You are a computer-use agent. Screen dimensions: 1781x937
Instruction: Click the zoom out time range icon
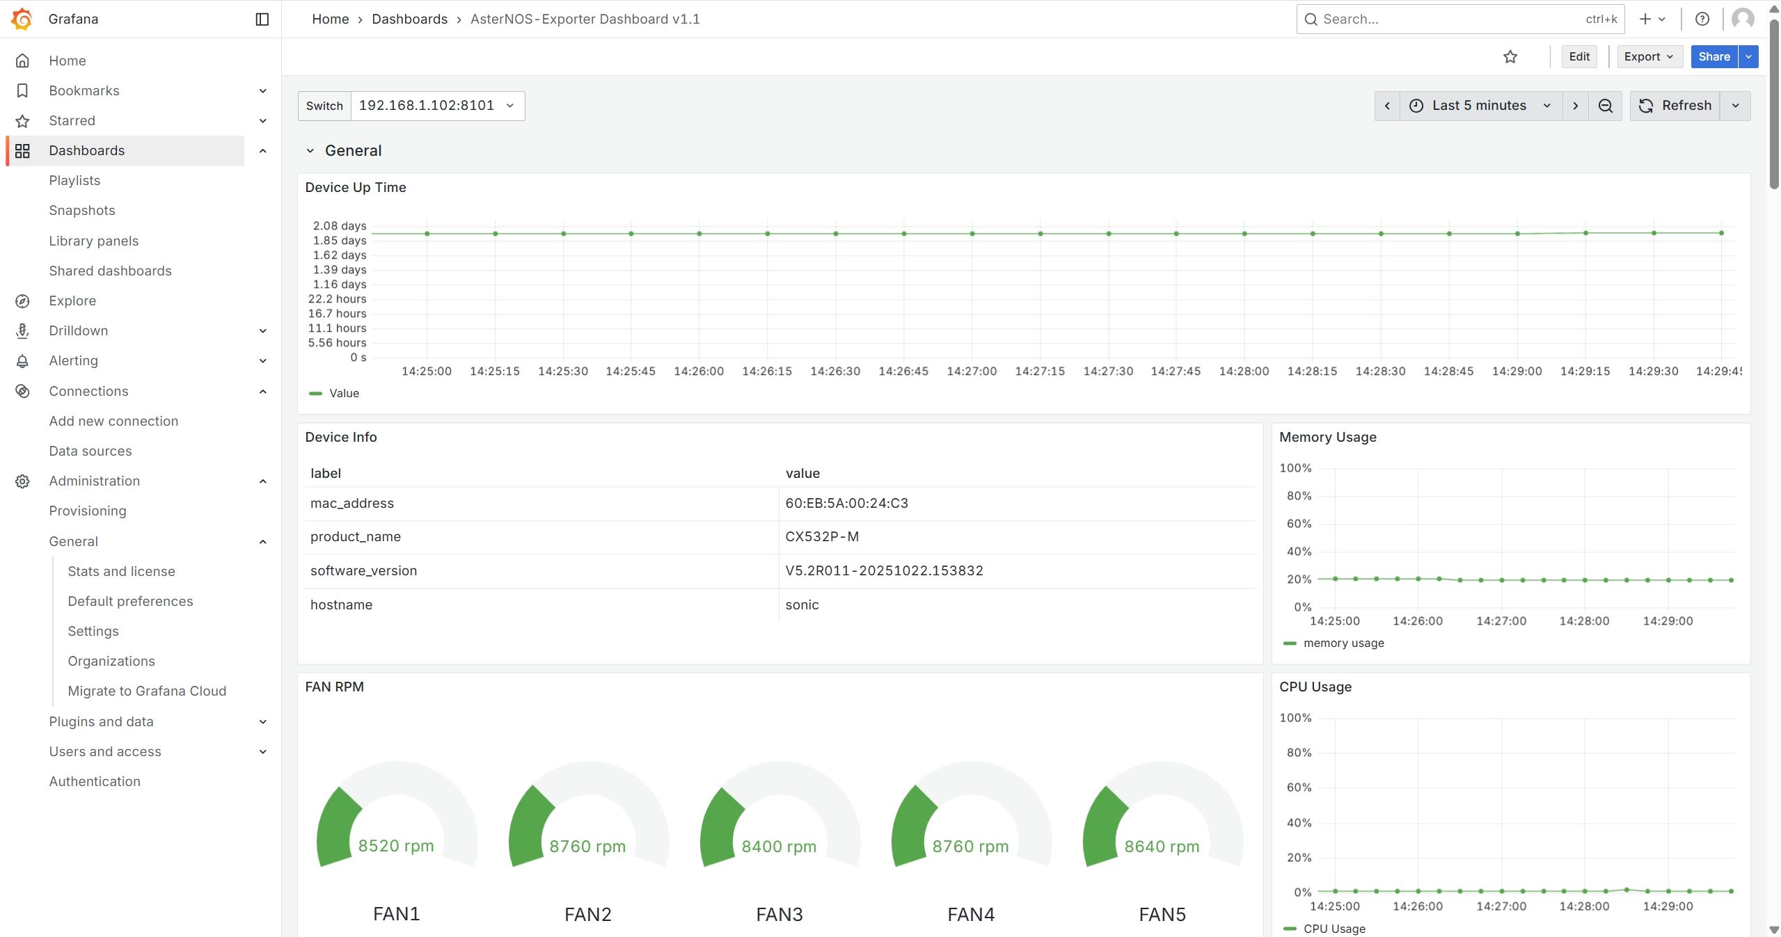1605,106
